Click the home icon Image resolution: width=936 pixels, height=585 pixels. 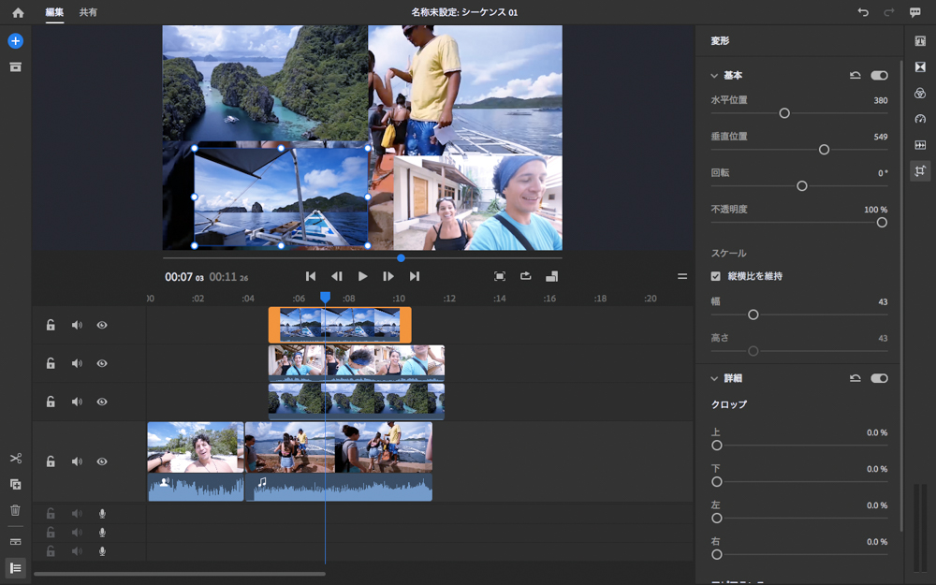click(18, 13)
